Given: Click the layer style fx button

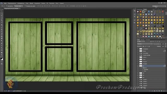Looking at the screenshot, I should tap(152, 91).
